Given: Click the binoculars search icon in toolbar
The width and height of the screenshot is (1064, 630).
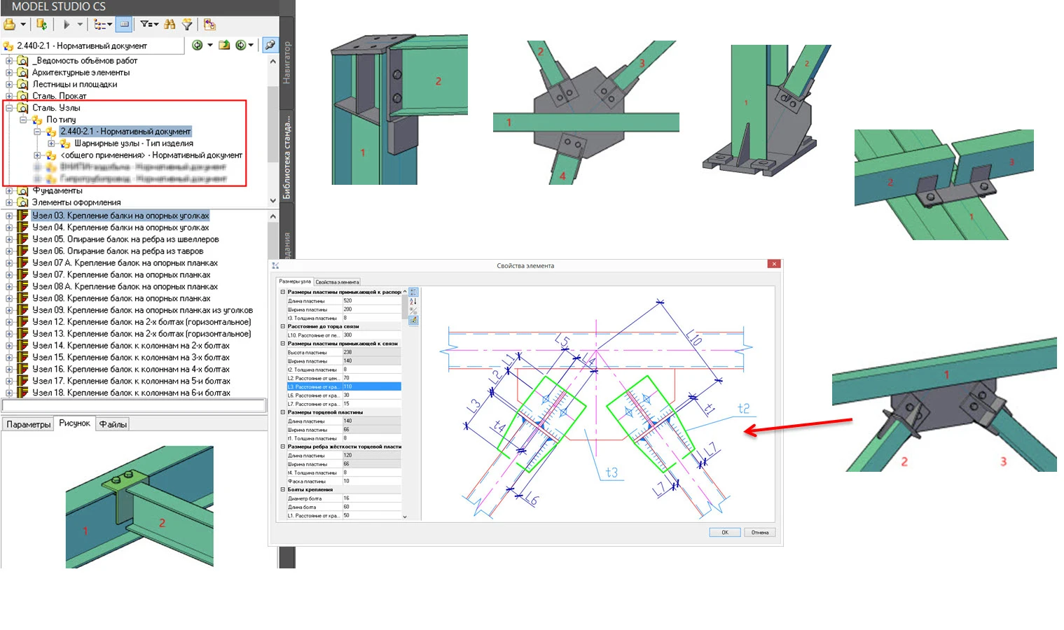Looking at the screenshot, I should click(x=170, y=24).
